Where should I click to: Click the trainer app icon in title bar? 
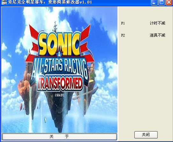[4, 2]
